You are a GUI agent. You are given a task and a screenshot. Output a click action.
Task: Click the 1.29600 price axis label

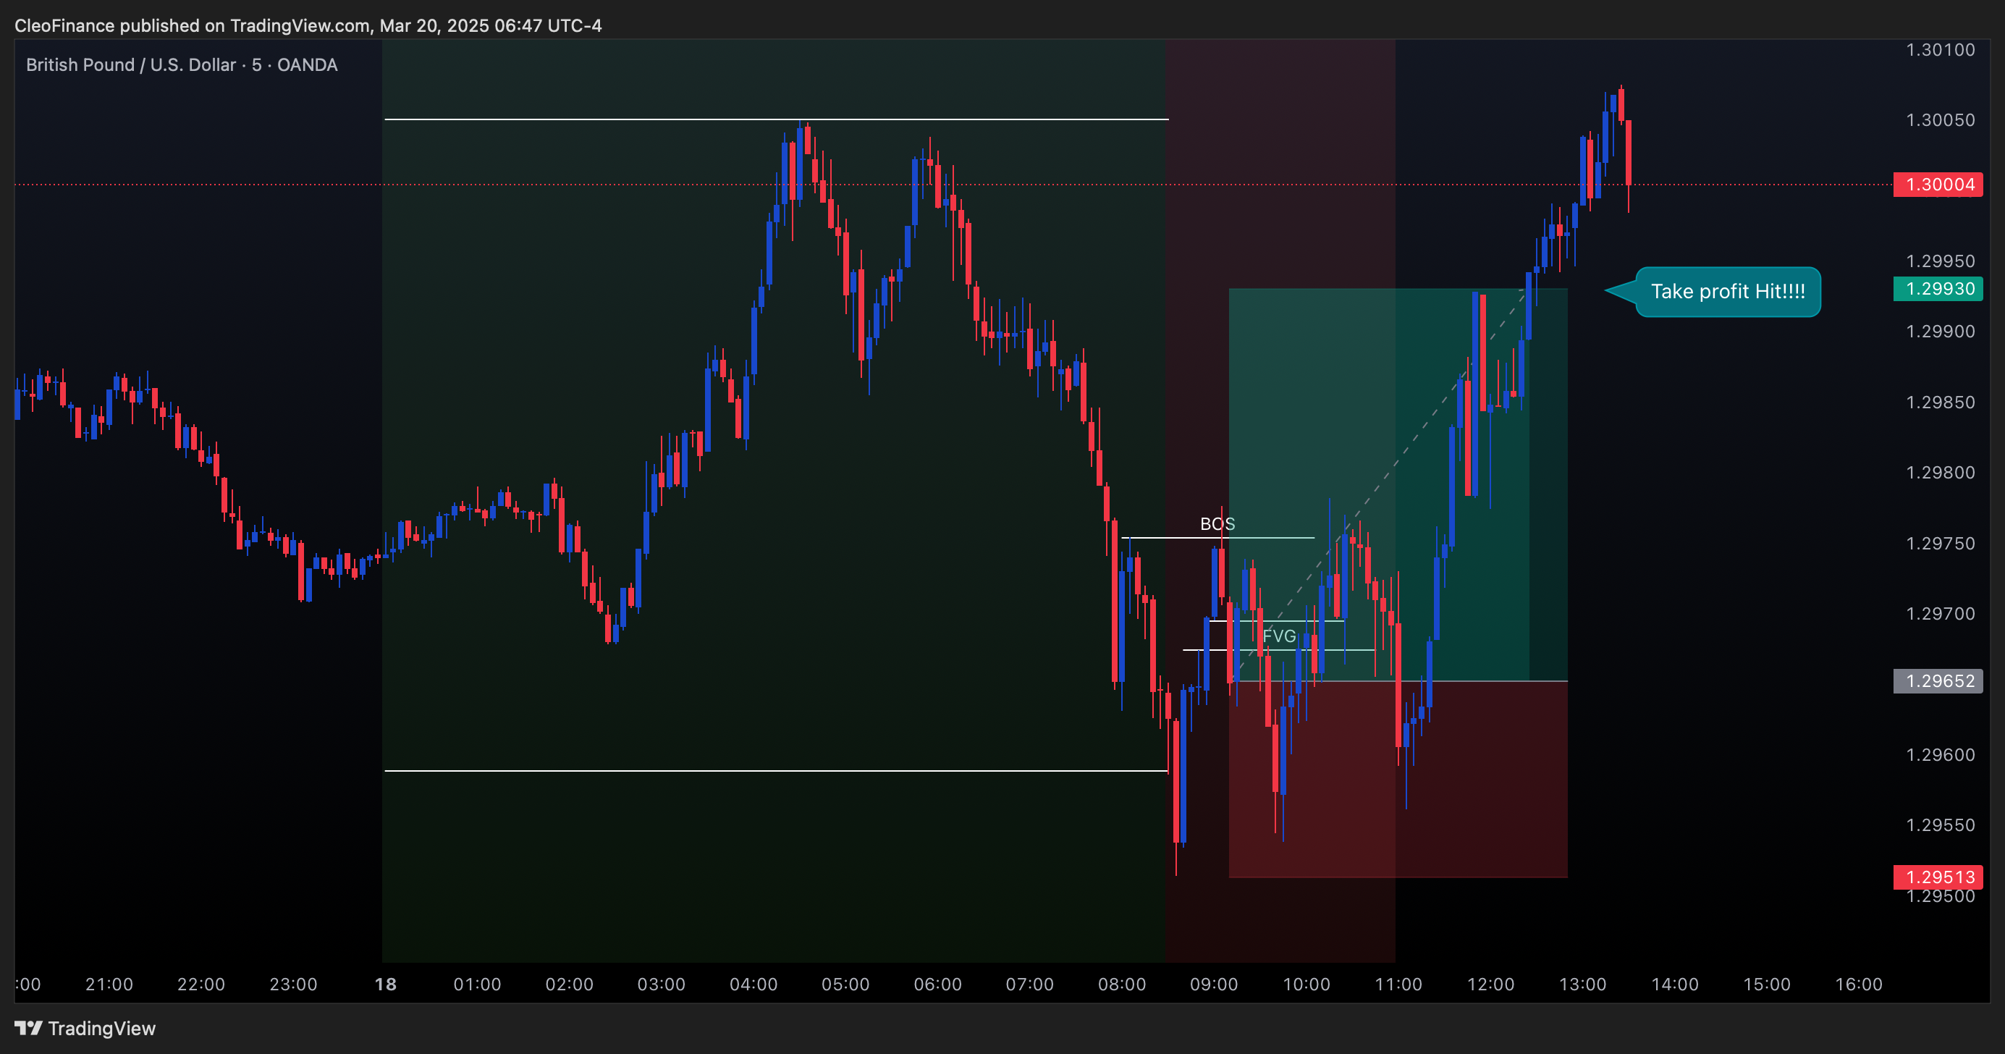point(1940,755)
